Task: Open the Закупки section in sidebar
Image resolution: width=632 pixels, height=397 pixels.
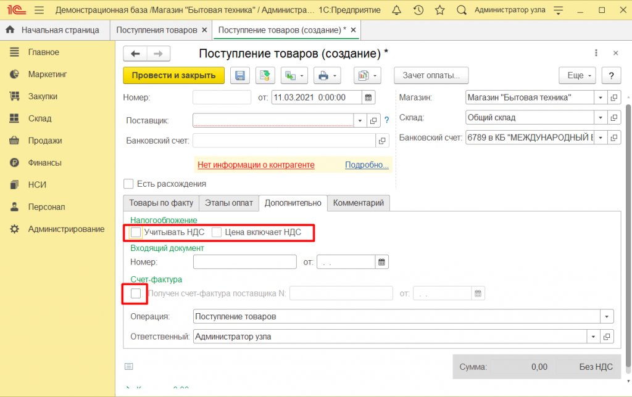Action: tap(43, 96)
